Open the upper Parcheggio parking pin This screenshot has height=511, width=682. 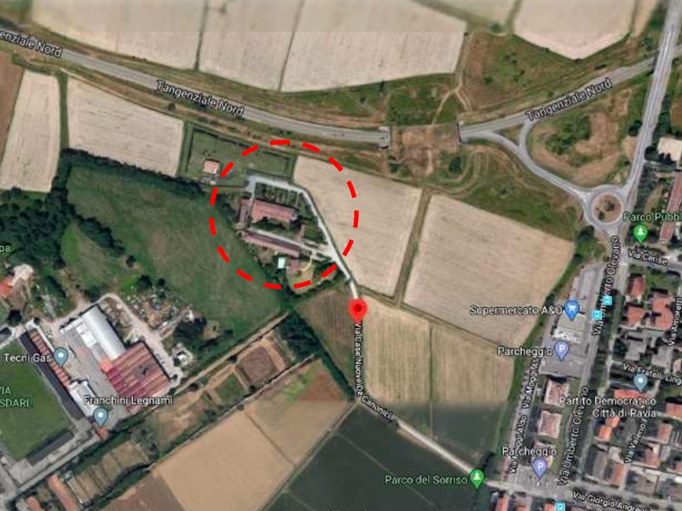click(x=563, y=350)
